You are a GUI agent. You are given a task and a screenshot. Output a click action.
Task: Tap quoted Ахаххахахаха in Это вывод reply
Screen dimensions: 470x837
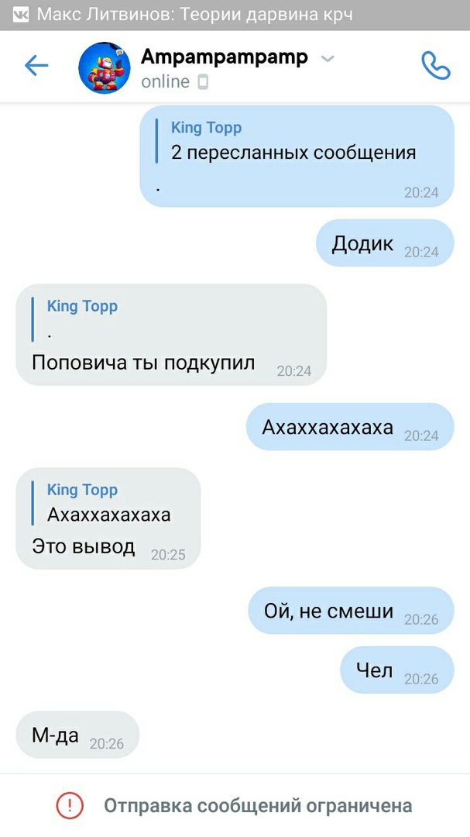[x=109, y=515]
